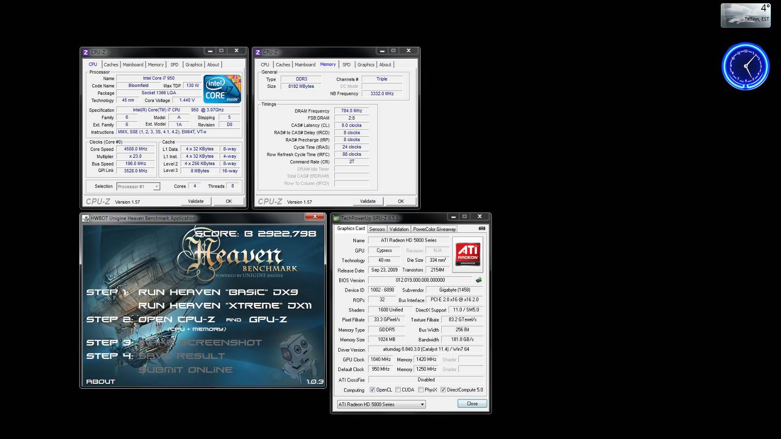Click the Close button in GPU-Z
The height and width of the screenshot is (439, 781).
tap(472, 403)
